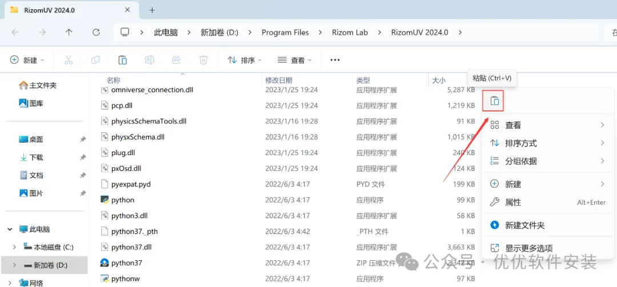The height and width of the screenshot is (287, 617).
Task: Open the 新建 dropdown in the toolbar
Action: point(27,60)
